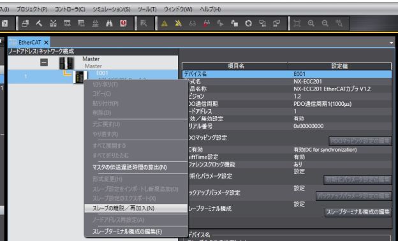Select the E001 node in network tree
This screenshot has height=241, width=398.
[x=102, y=73]
